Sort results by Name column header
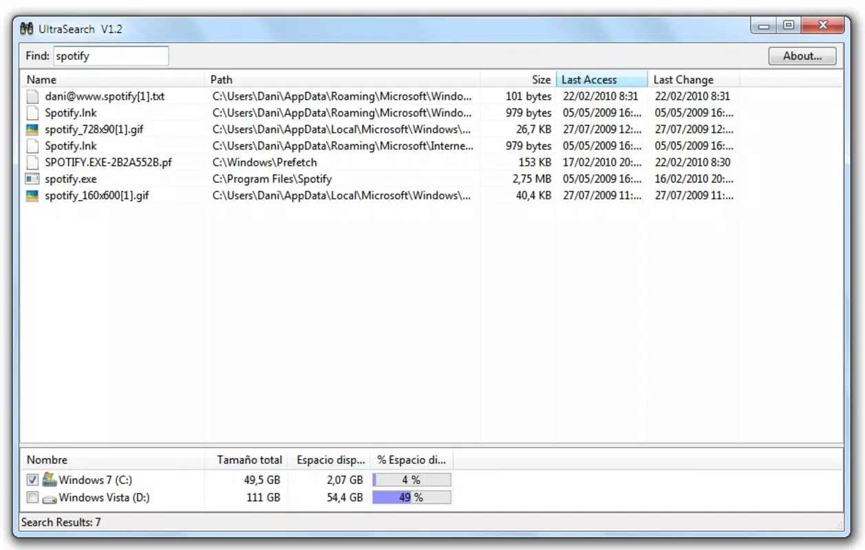The width and height of the screenshot is (865, 550). click(112, 79)
